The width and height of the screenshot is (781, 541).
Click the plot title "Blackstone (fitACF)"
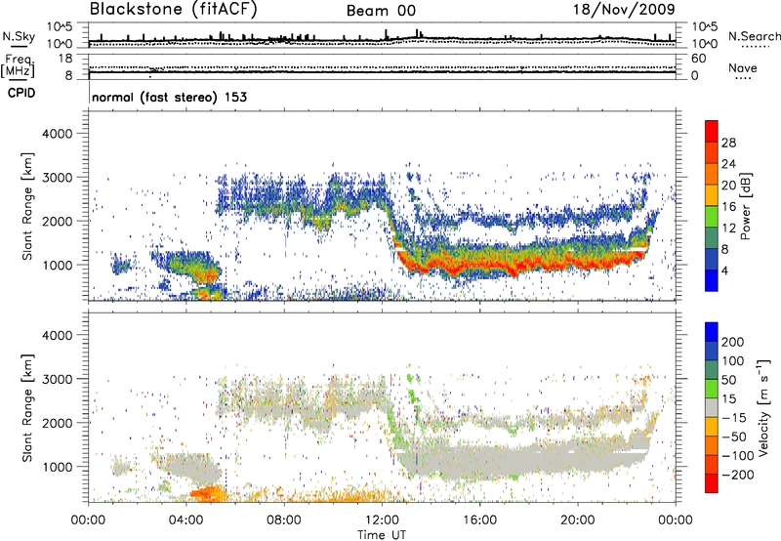[x=174, y=9]
